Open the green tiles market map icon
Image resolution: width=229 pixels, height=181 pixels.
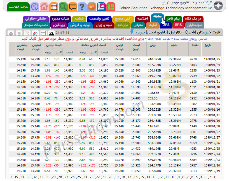111,7
